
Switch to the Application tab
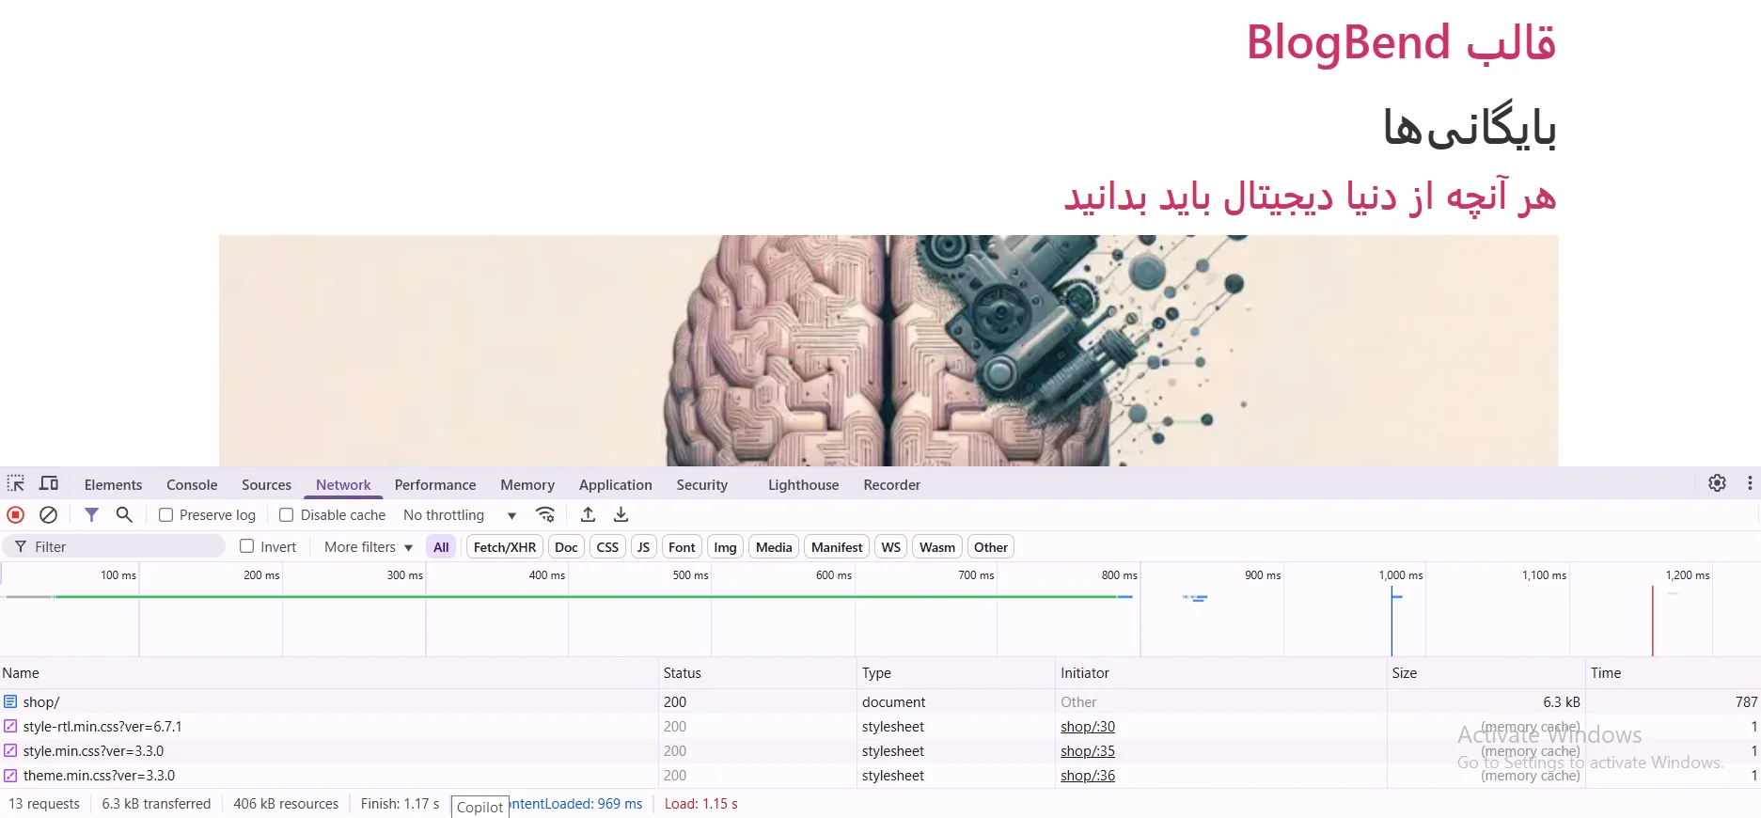pos(615,485)
